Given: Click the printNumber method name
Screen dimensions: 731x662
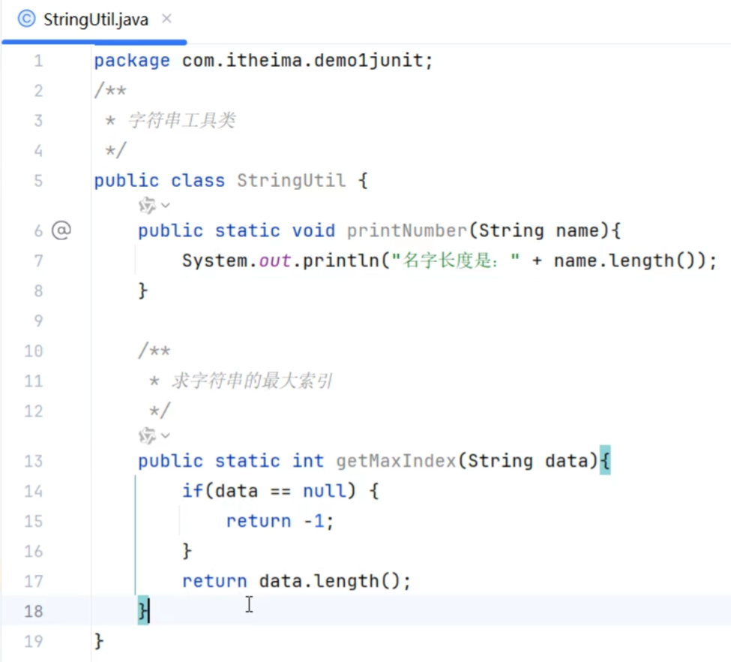Looking at the screenshot, I should (x=406, y=230).
